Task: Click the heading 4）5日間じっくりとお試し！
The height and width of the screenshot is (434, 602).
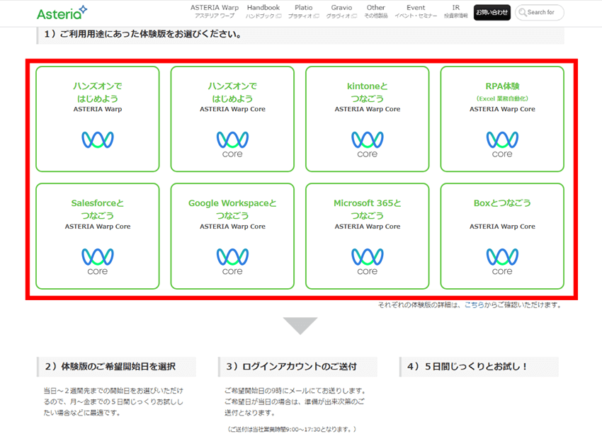Action: [467, 367]
